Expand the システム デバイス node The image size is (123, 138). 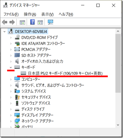tap(11, 91)
